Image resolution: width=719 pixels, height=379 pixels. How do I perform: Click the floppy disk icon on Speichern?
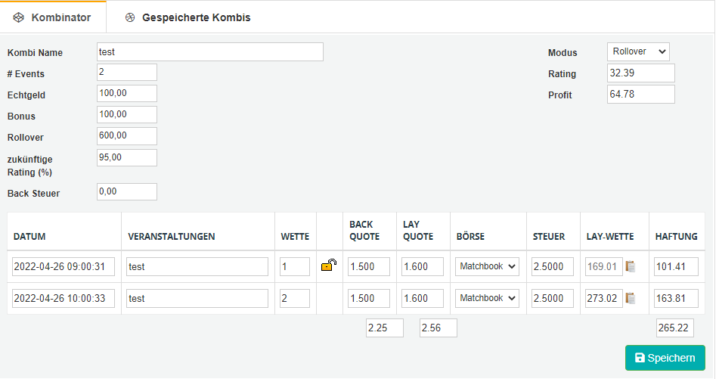tap(640, 358)
